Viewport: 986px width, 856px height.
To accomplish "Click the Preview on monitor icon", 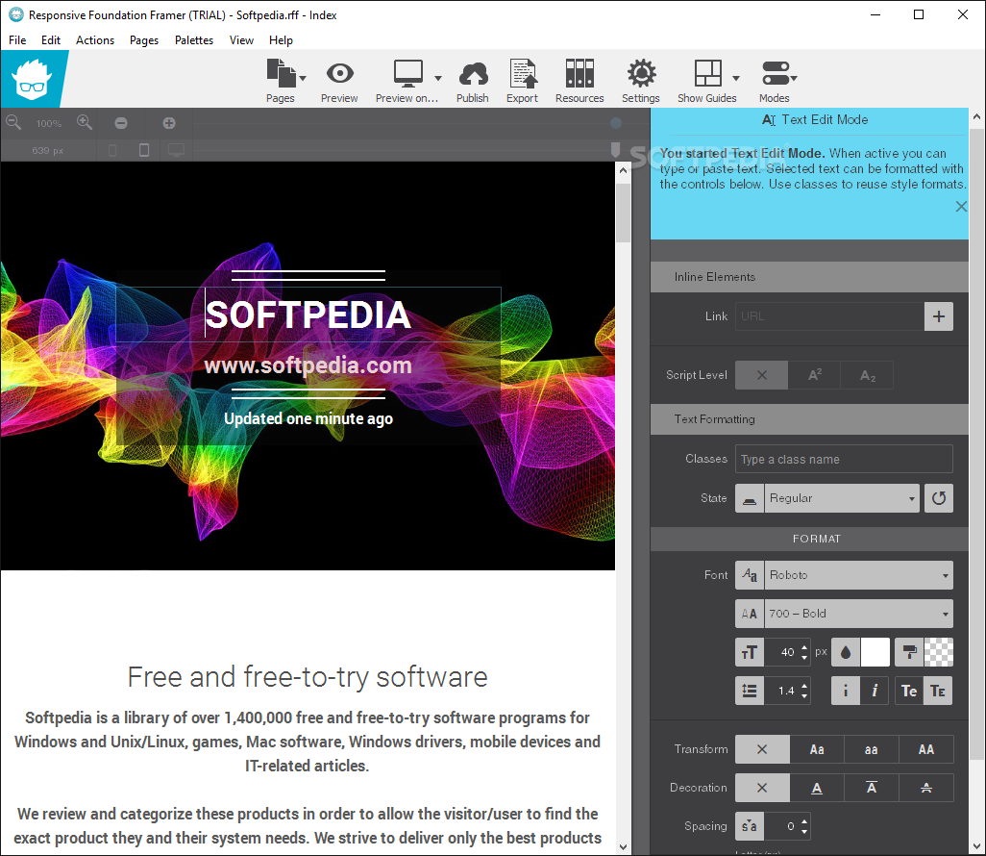I will click(x=408, y=73).
